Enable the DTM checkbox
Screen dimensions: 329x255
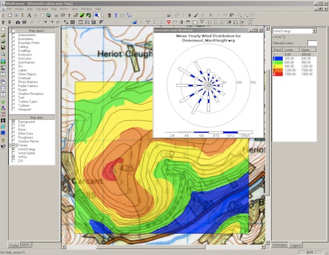pos(13,126)
